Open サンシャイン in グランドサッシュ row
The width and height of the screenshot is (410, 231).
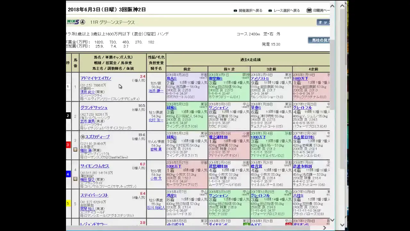218,108
